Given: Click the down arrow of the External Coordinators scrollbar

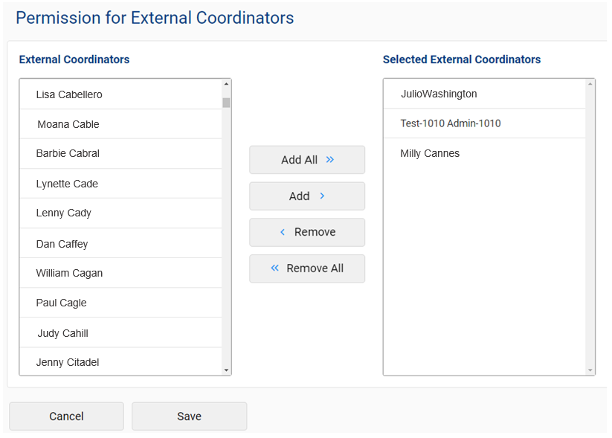Looking at the screenshot, I should click(x=226, y=369).
